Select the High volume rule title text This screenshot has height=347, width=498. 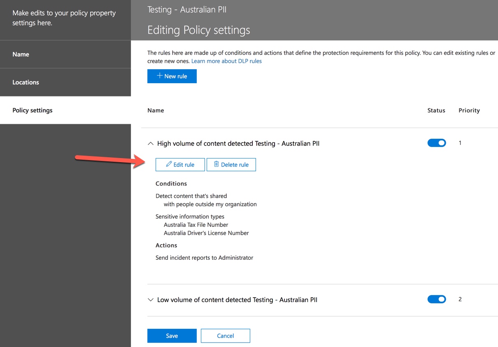tap(238, 143)
